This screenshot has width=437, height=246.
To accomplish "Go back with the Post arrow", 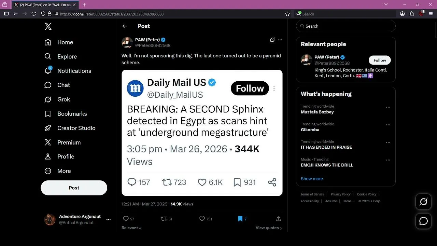I will coord(125,26).
